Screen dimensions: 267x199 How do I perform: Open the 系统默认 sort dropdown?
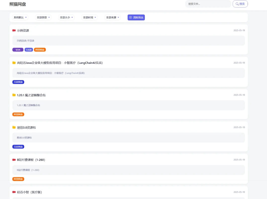20,17
